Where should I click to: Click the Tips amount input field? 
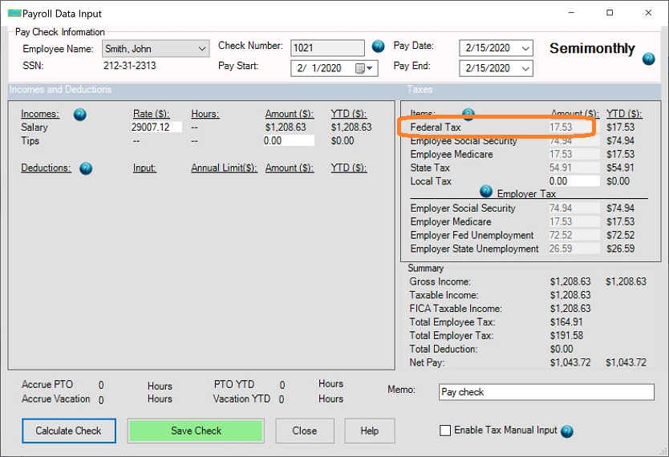tap(289, 141)
